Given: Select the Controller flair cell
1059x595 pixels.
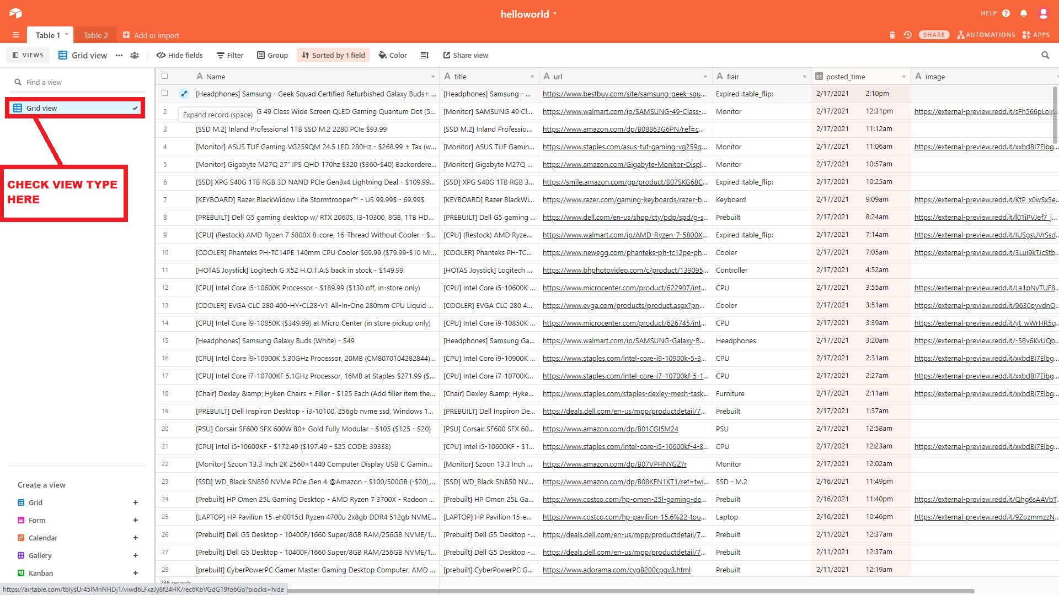Looking at the screenshot, I should coord(762,270).
